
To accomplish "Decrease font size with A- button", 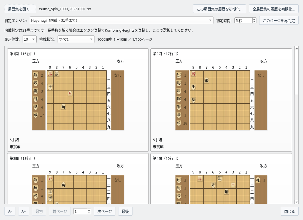I will point(10,211).
